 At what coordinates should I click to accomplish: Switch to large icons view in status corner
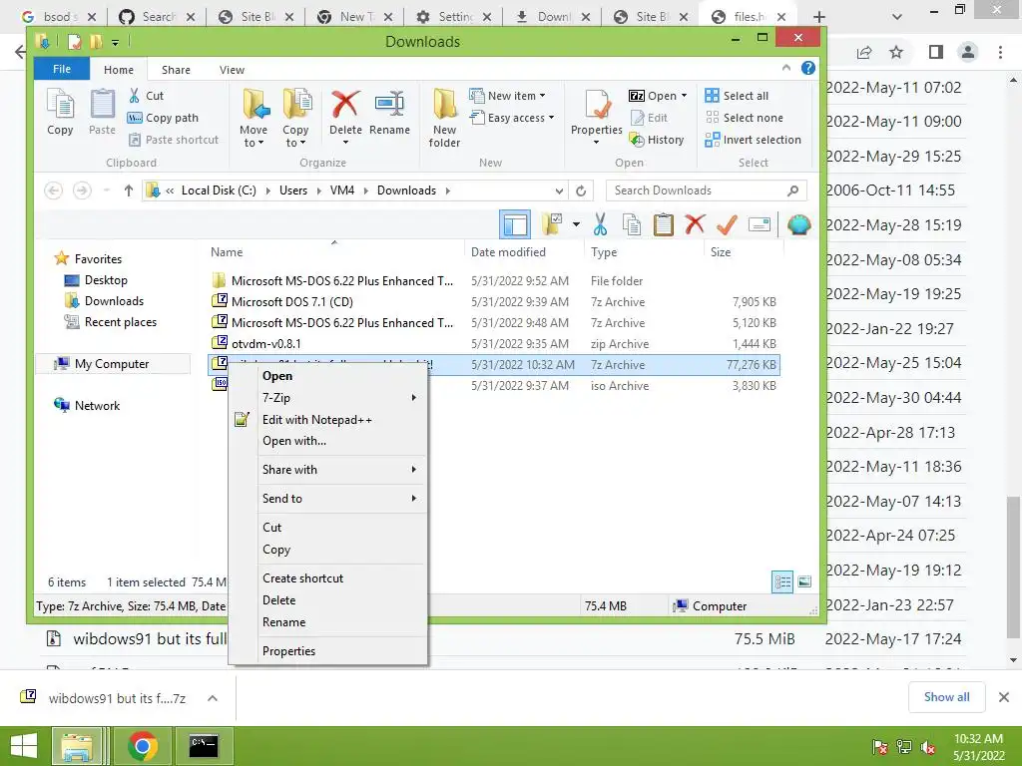(805, 581)
